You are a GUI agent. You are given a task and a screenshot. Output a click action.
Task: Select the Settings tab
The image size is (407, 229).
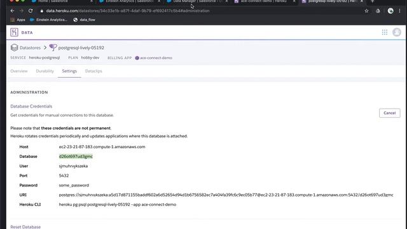(x=69, y=71)
